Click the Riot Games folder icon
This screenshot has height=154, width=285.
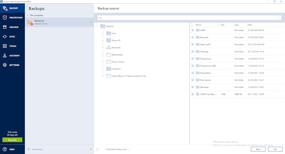198,80
